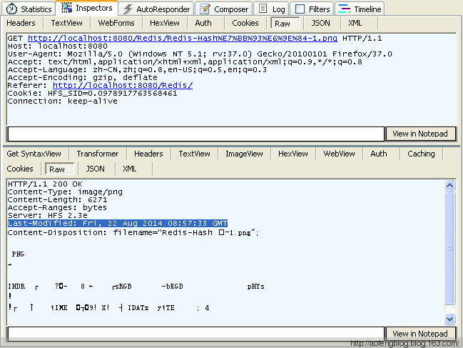Click the response View in Notepad button
The height and width of the screenshot is (348, 463).
click(x=420, y=334)
